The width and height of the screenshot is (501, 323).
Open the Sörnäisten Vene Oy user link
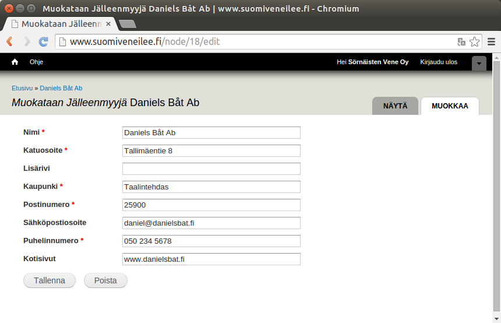(x=378, y=62)
